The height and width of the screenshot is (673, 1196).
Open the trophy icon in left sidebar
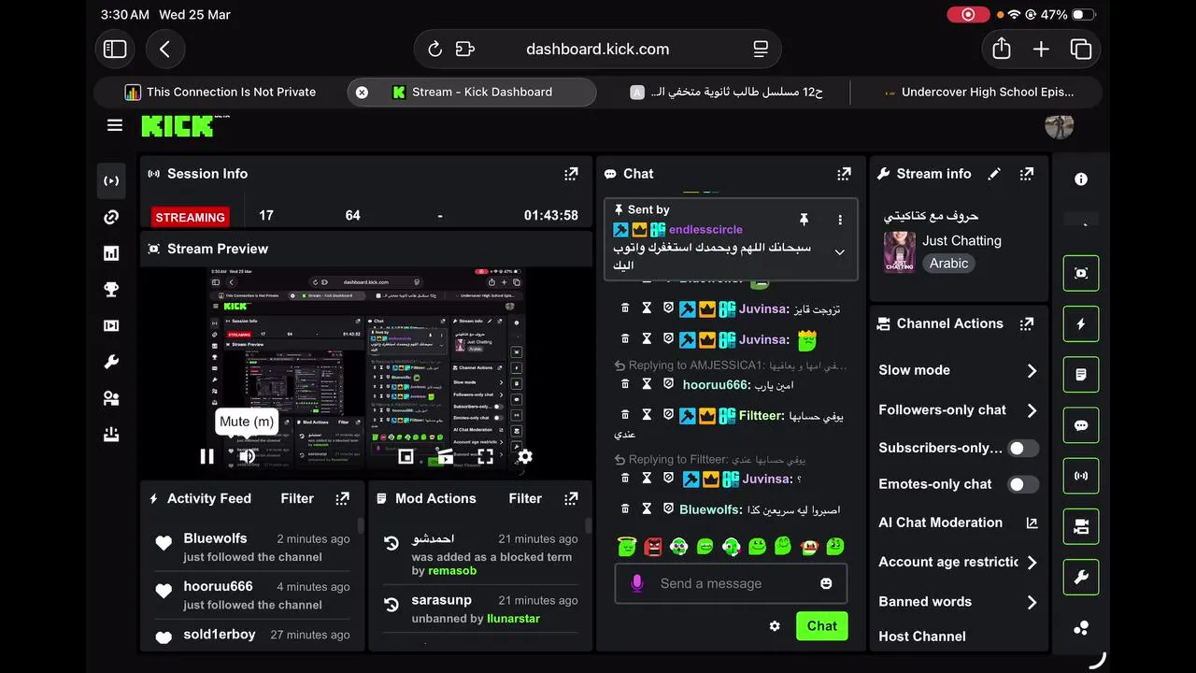point(111,290)
